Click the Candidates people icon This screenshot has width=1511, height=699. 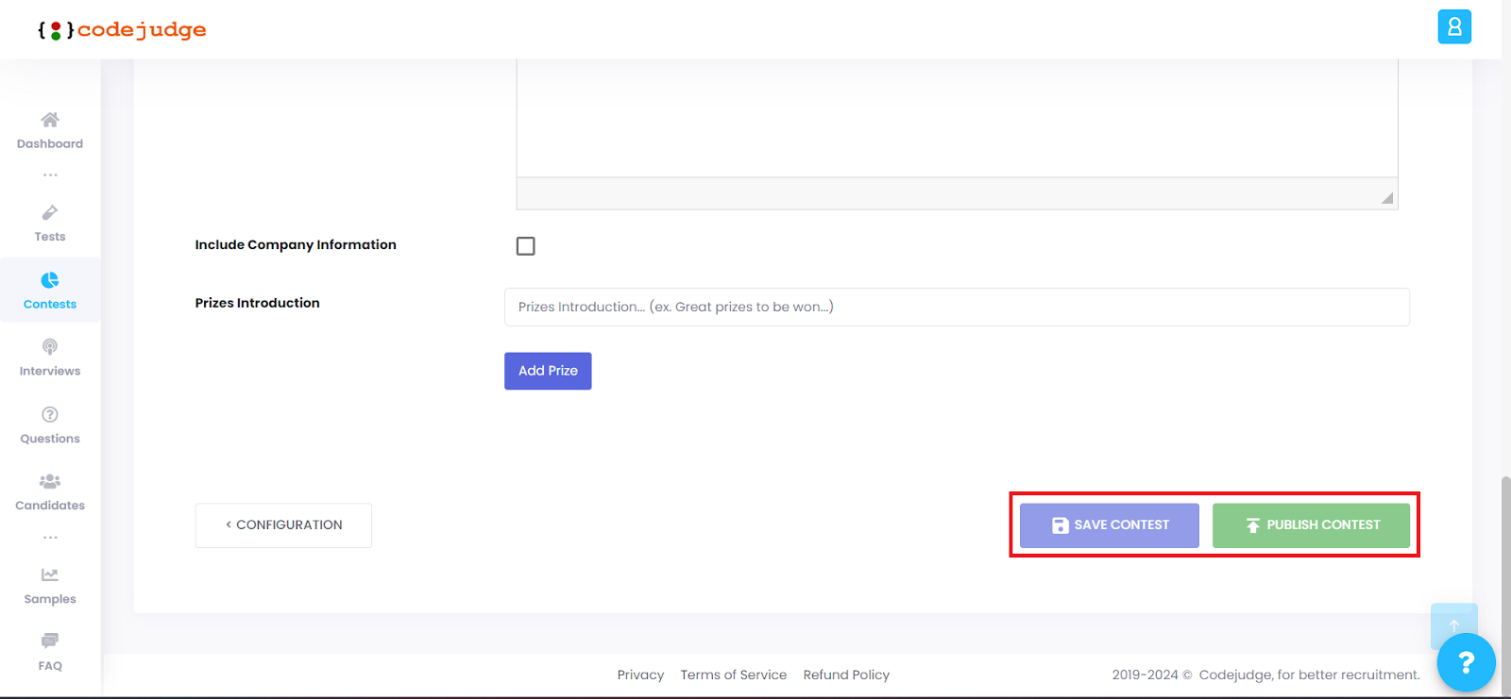pos(50,481)
